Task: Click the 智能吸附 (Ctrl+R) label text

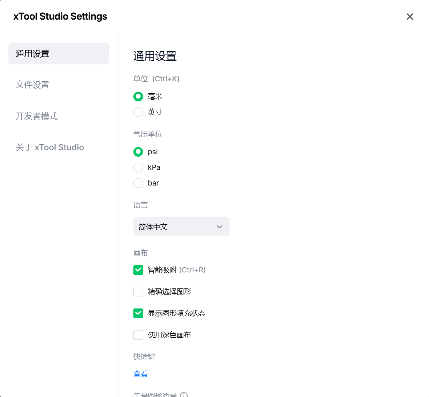Action: point(176,270)
